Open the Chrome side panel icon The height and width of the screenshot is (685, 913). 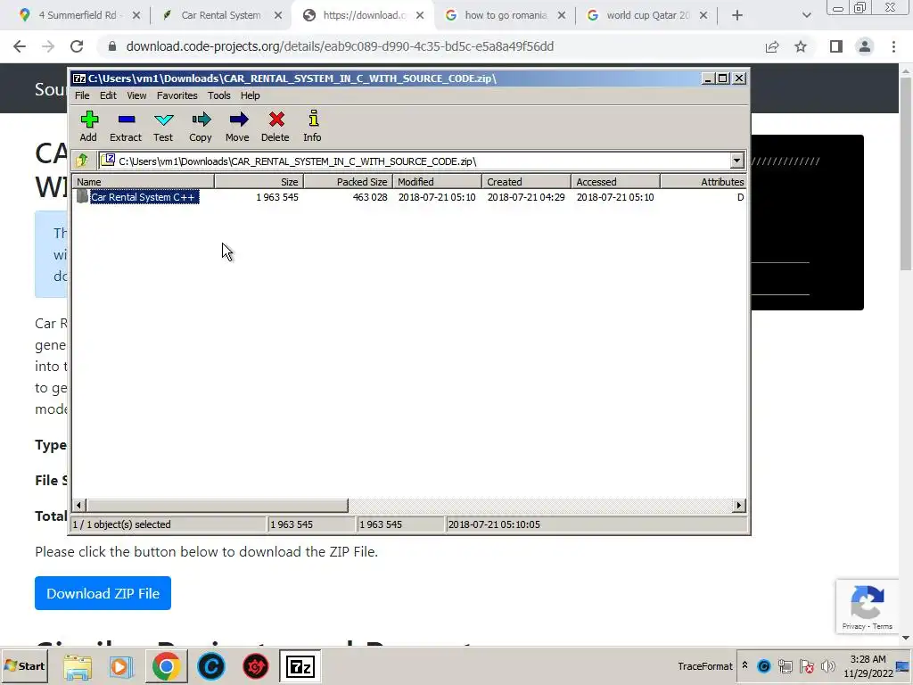tap(836, 46)
